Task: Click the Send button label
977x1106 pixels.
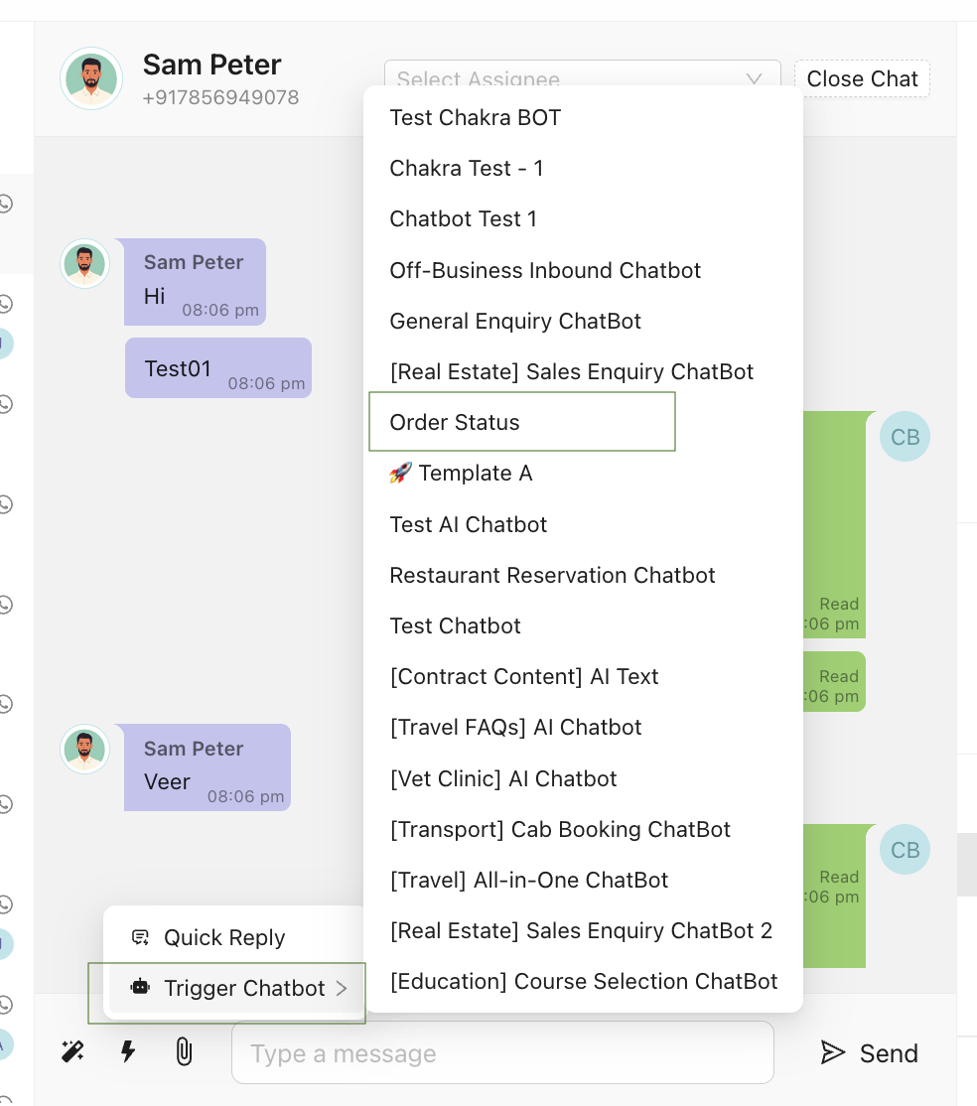Action: click(x=889, y=1053)
